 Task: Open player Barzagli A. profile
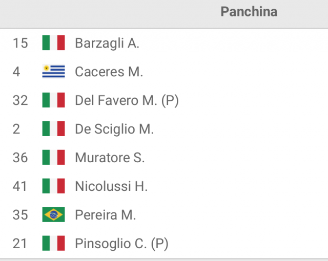click(x=107, y=43)
